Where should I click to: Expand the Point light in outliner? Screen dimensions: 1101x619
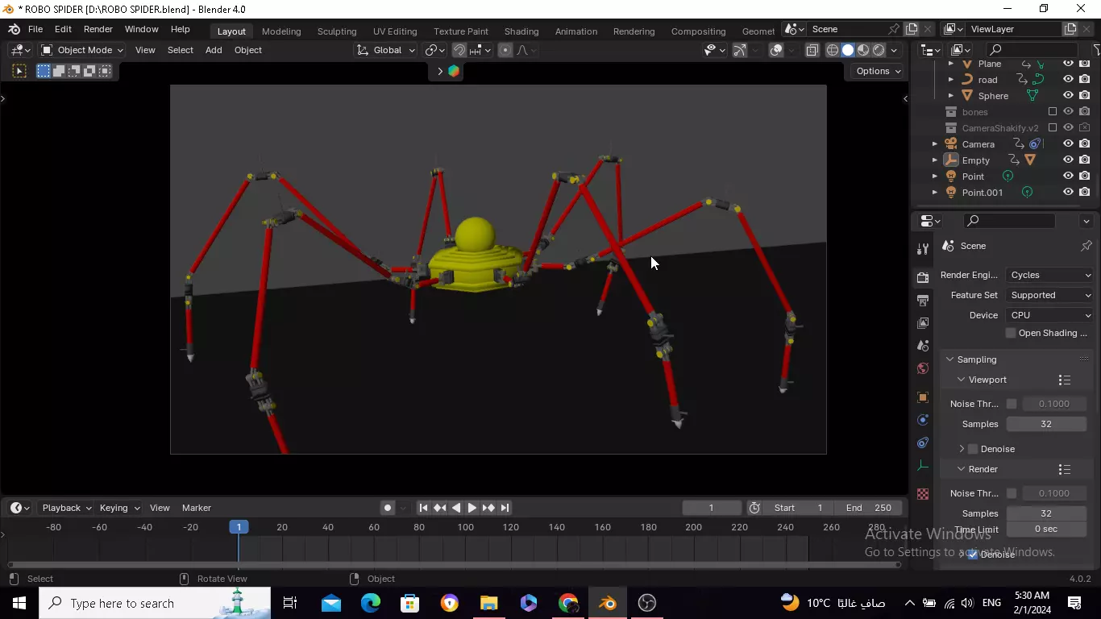[935, 177]
